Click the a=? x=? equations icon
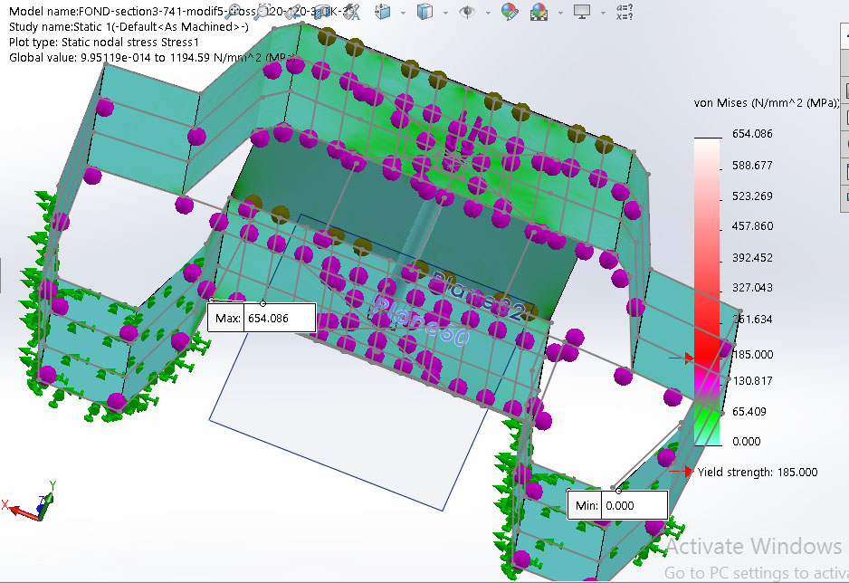The height and width of the screenshot is (583, 849). coord(625,12)
